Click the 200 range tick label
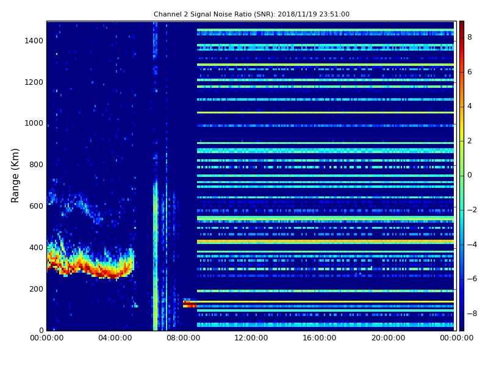This screenshot has height=366, width=488. (36, 289)
